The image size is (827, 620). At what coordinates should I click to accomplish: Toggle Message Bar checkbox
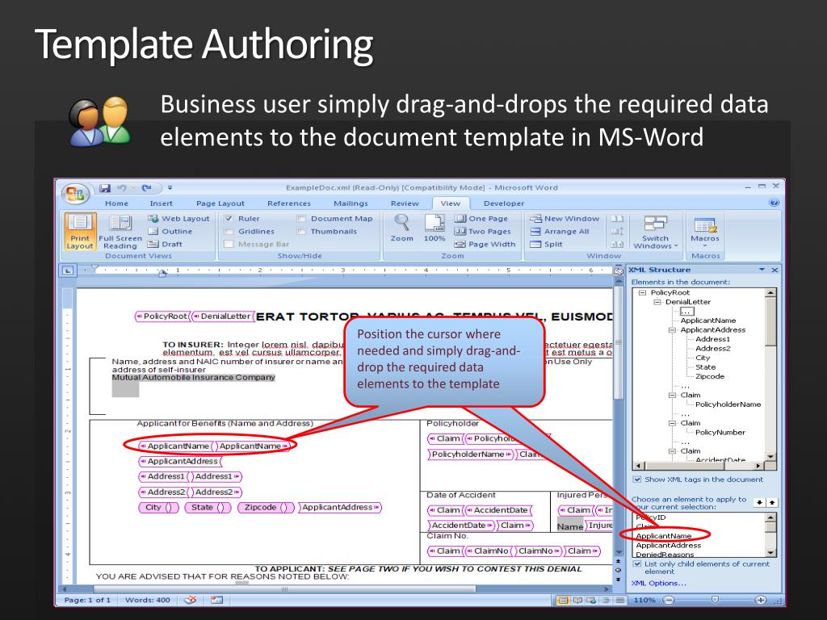click(x=229, y=244)
